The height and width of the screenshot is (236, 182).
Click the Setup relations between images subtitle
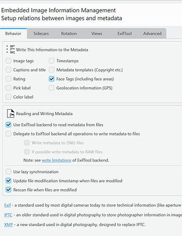61,18
